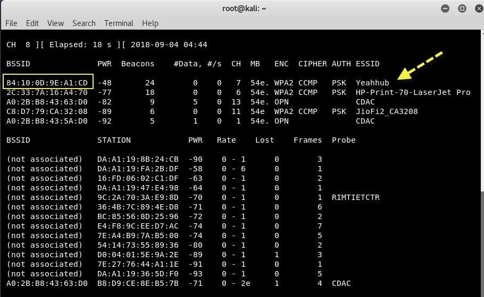Click the Elapsed: 18 s status text
The height and width of the screenshot is (297, 484).
click(x=80, y=45)
